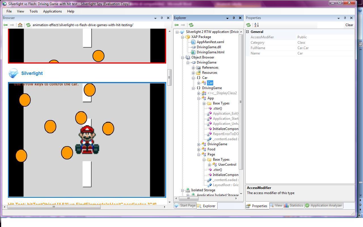Select DrivingGame.html in tree
The image size is (363, 227).
(x=210, y=52)
